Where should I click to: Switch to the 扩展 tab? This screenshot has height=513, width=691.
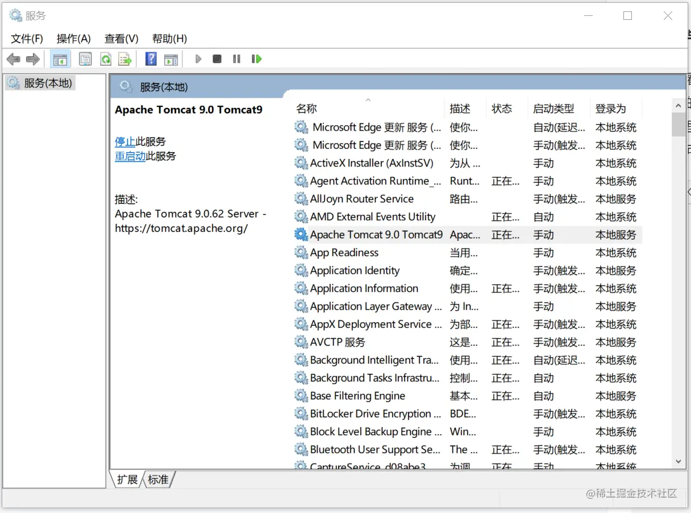pos(127,479)
